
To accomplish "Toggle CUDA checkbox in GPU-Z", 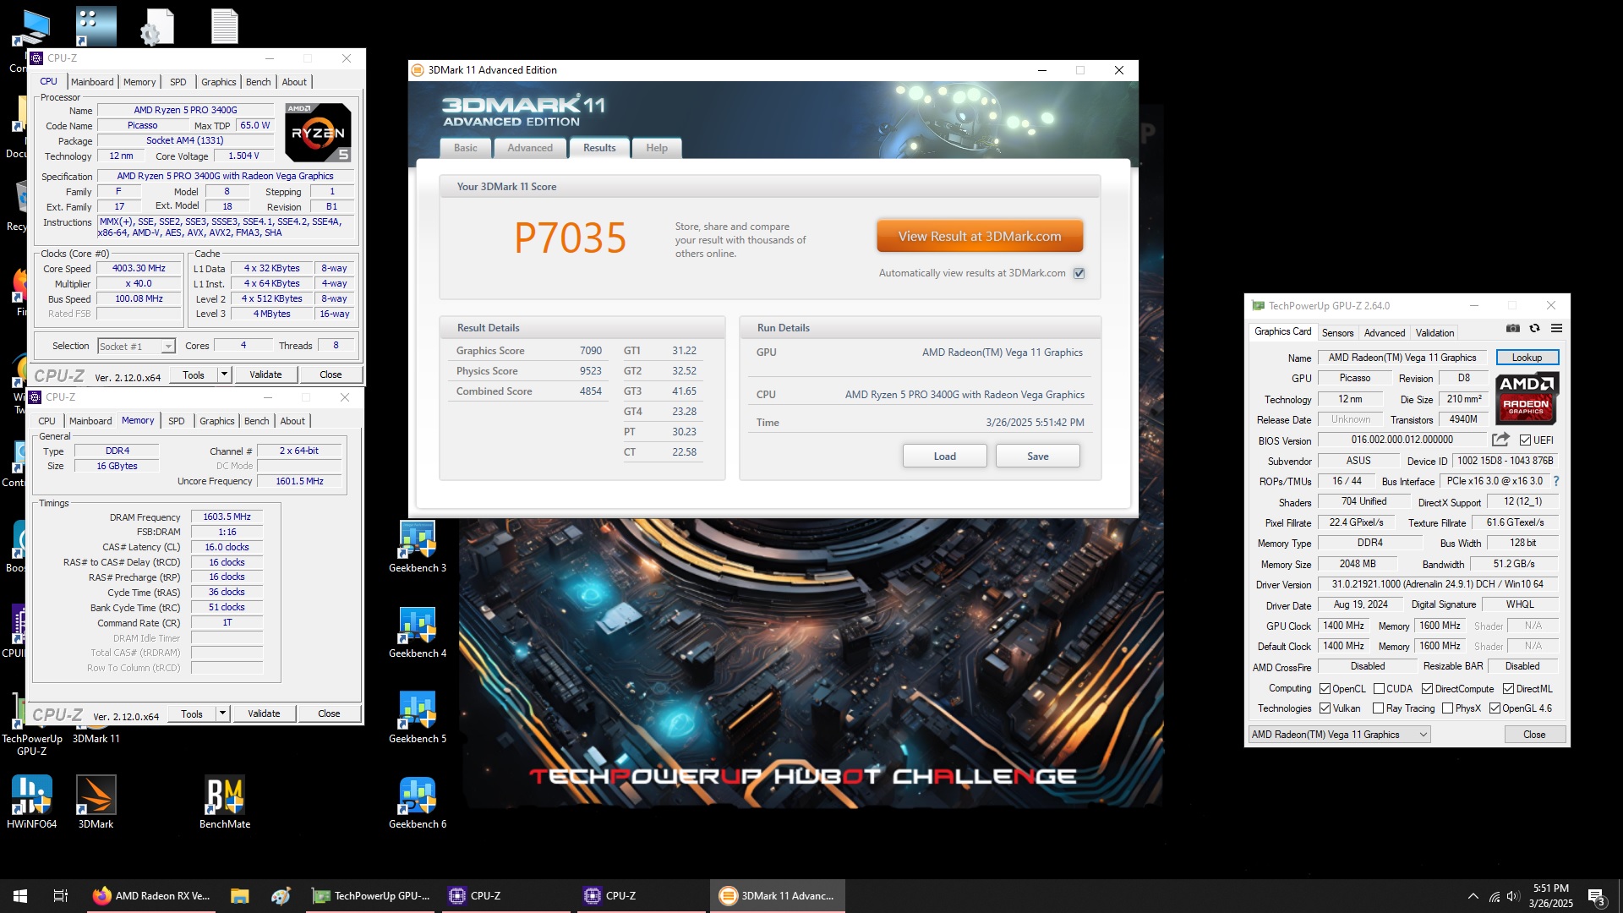I will [x=1379, y=689].
